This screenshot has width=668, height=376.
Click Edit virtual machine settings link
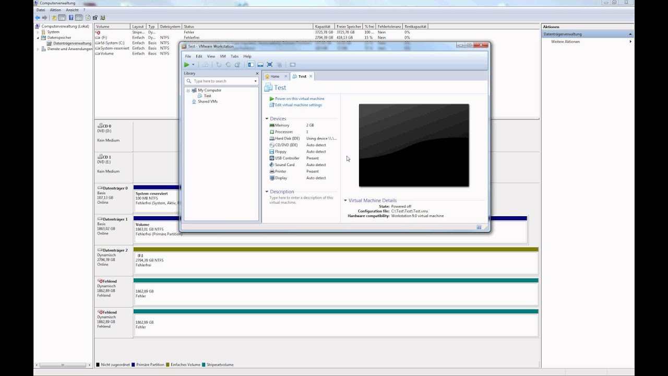pyautogui.click(x=299, y=105)
